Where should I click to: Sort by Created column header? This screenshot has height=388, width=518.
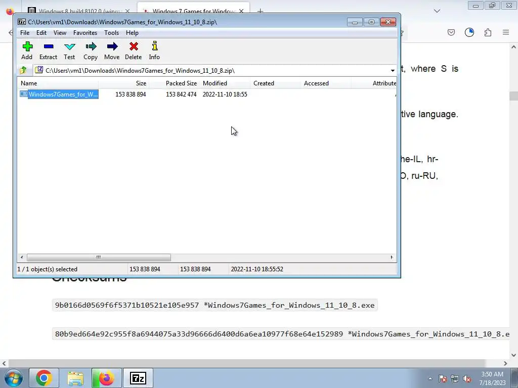(x=275, y=83)
